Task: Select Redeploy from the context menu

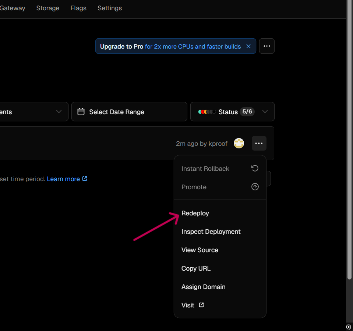Action: [195, 213]
